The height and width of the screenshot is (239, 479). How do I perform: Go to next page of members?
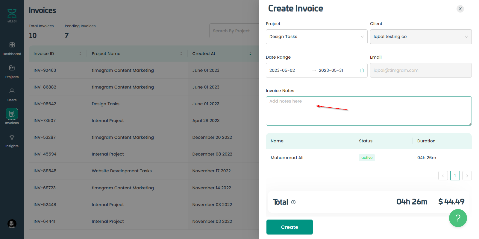click(x=467, y=176)
